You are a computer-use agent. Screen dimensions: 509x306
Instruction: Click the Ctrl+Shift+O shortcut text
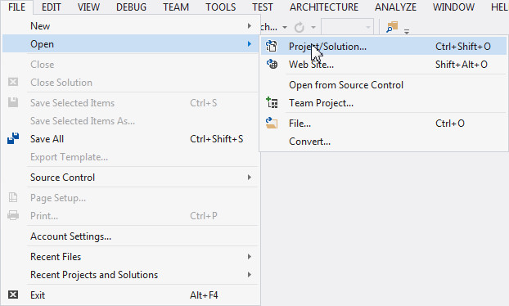coord(463,47)
